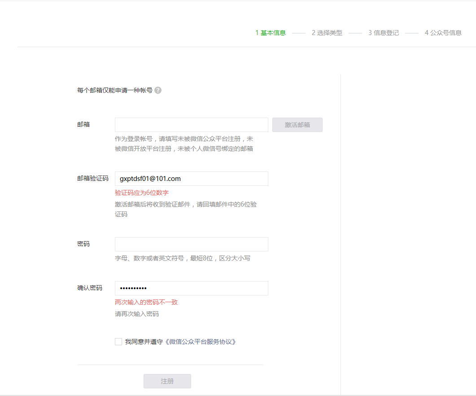Select step 3 信息登记

pos(384,33)
